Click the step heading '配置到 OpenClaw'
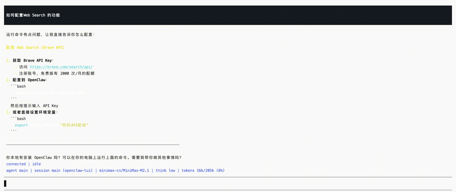This screenshot has width=456, height=192. coord(29,80)
